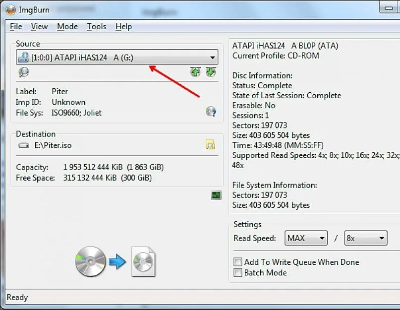Click the Ready status bar text

[17, 297]
